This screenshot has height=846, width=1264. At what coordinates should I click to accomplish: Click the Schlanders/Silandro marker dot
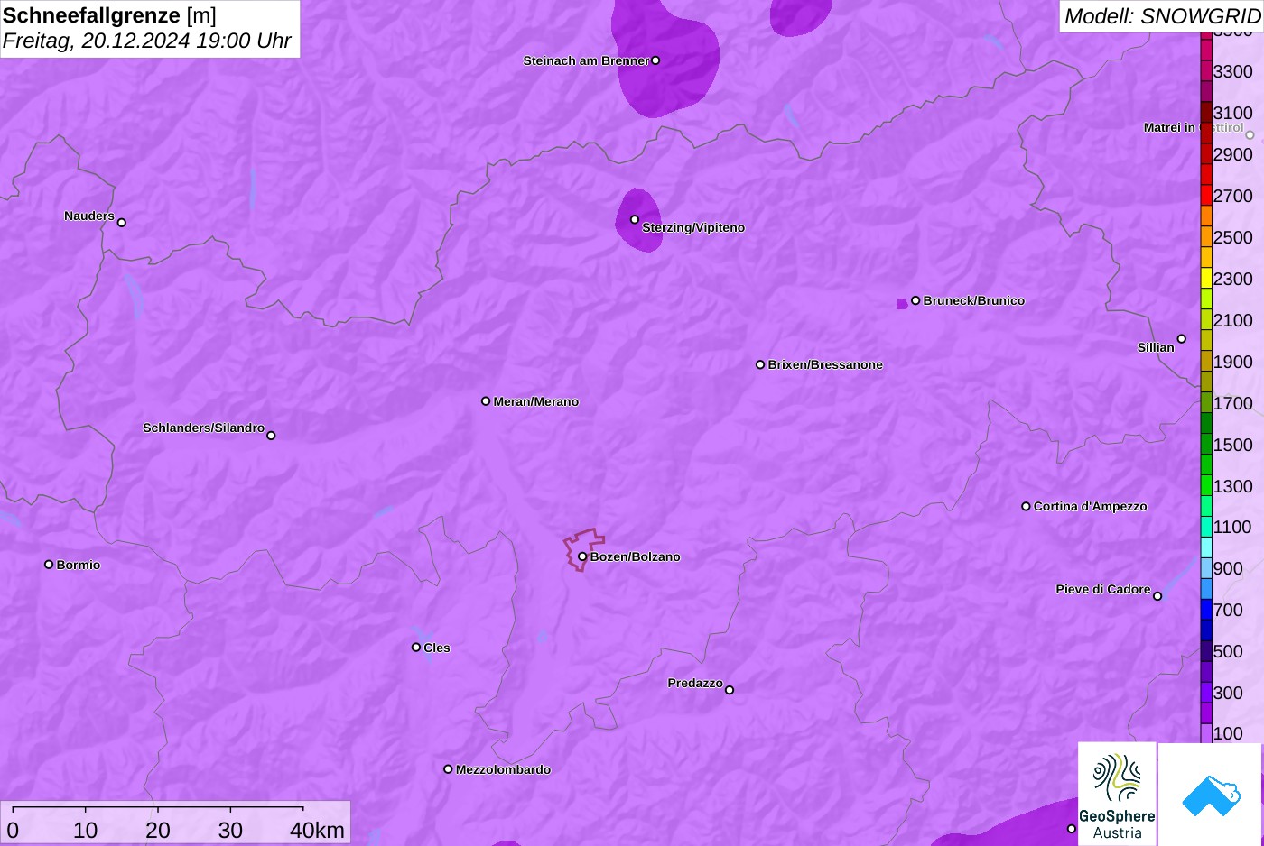(x=271, y=435)
